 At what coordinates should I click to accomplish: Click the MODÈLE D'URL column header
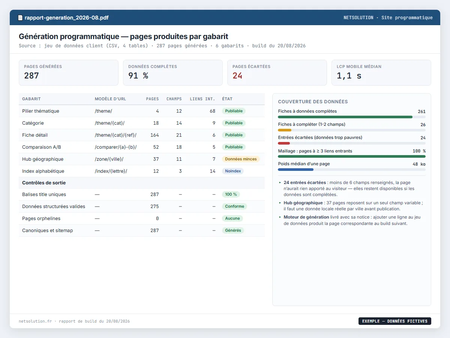110,99
